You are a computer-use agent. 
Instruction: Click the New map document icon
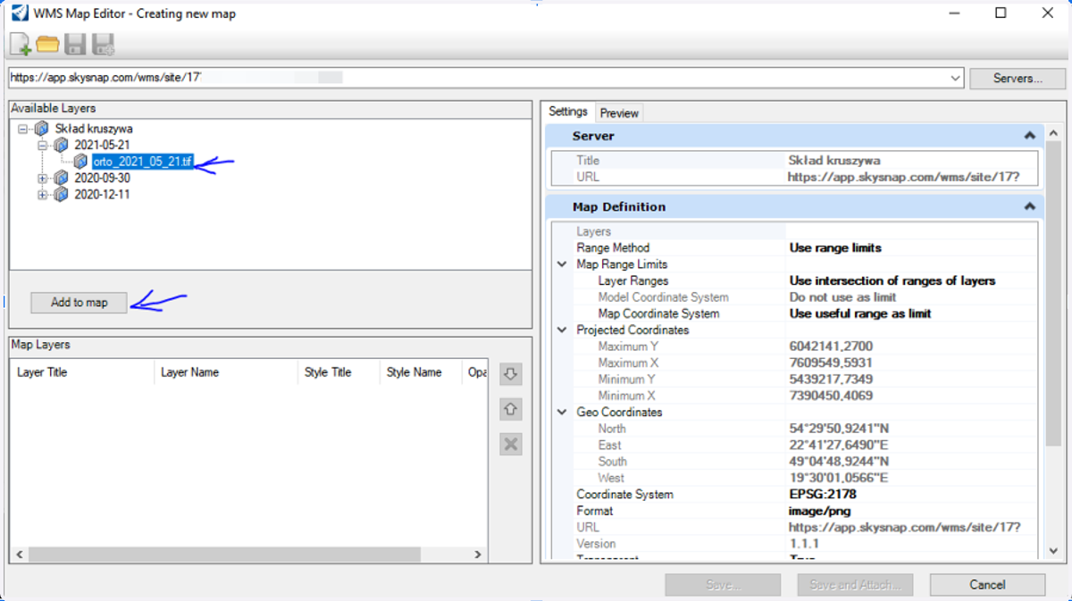(20, 44)
